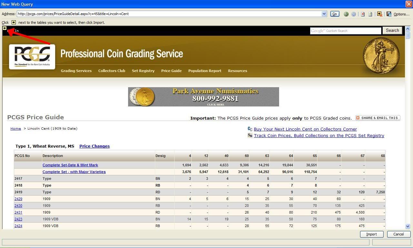Click the PCGS logo image
The height and width of the screenshot is (248, 413).
(32, 57)
